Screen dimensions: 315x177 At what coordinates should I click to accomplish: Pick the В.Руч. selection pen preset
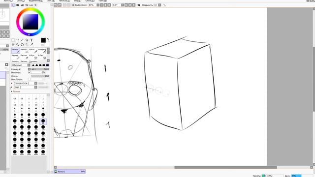click(33, 57)
